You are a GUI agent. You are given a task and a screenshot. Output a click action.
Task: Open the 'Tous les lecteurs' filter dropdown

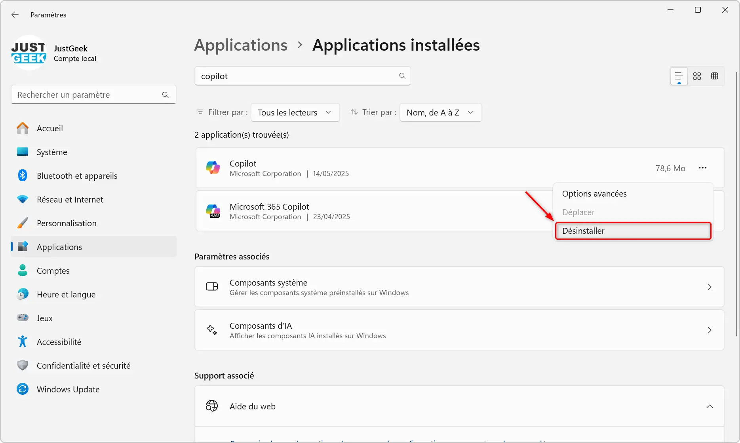tap(295, 112)
